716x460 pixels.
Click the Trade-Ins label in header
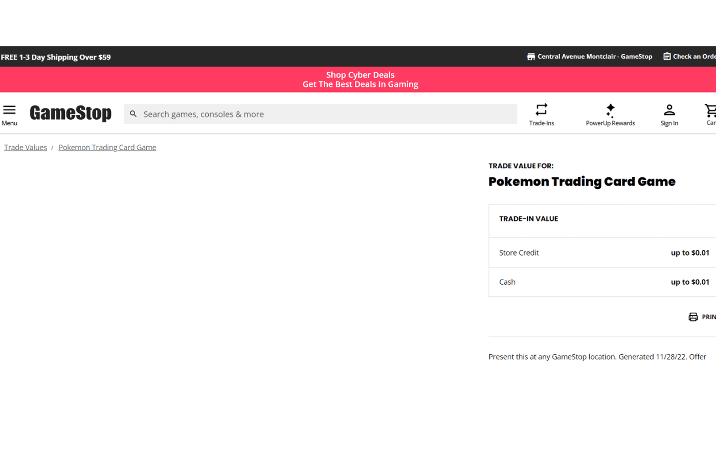(542, 123)
